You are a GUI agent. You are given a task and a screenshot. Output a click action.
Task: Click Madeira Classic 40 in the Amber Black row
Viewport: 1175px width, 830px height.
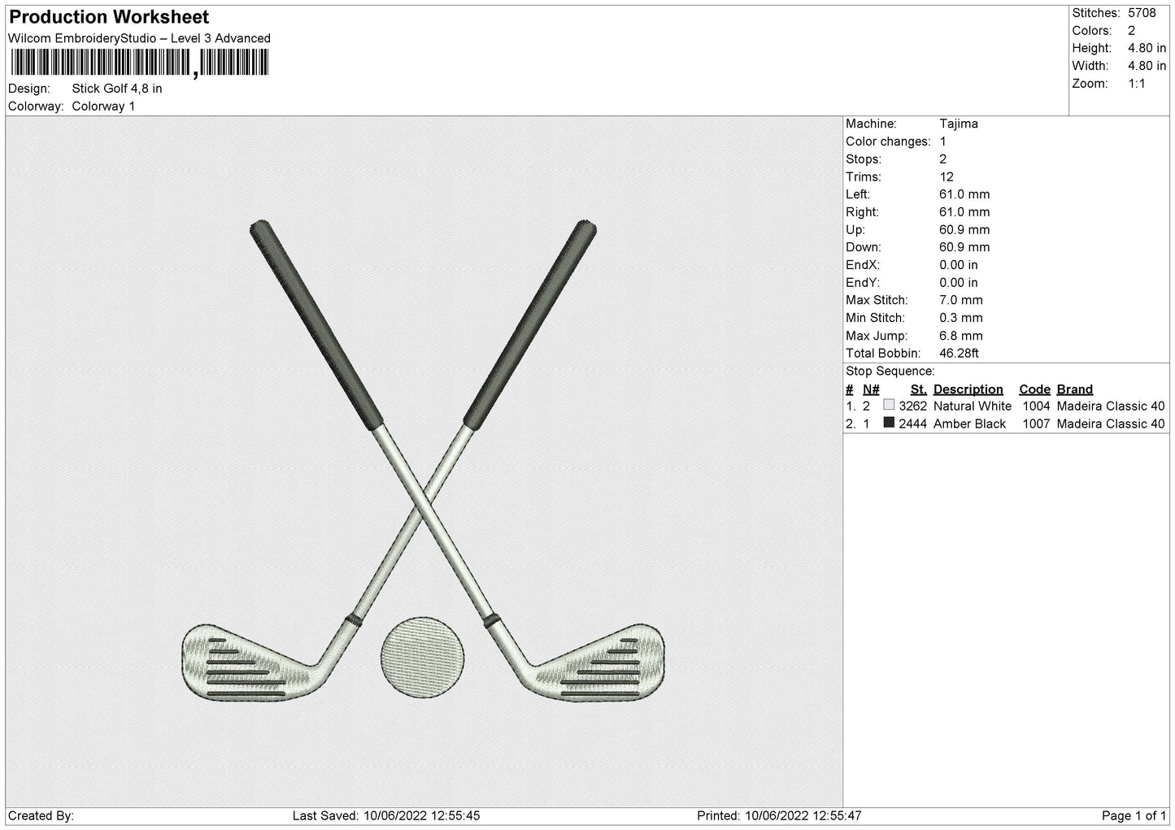point(1111,424)
